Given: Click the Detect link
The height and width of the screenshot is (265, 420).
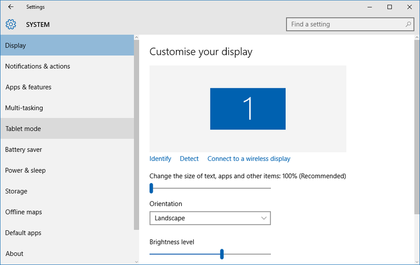Looking at the screenshot, I should (189, 159).
